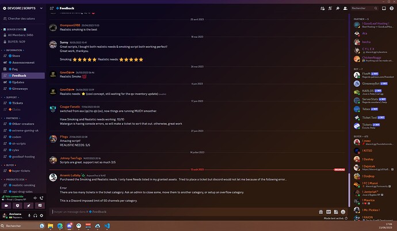Toggle the member list icon
This screenshot has height=231, width=397.
tap(345, 9)
